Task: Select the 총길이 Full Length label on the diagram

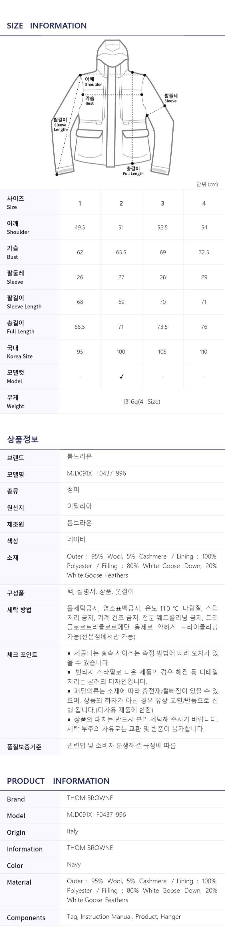Action: pyautogui.click(x=133, y=171)
